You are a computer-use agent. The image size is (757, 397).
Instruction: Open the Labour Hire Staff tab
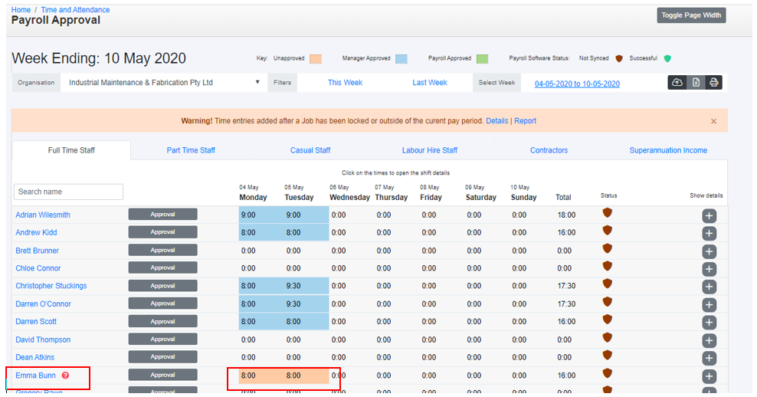tap(430, 150)
